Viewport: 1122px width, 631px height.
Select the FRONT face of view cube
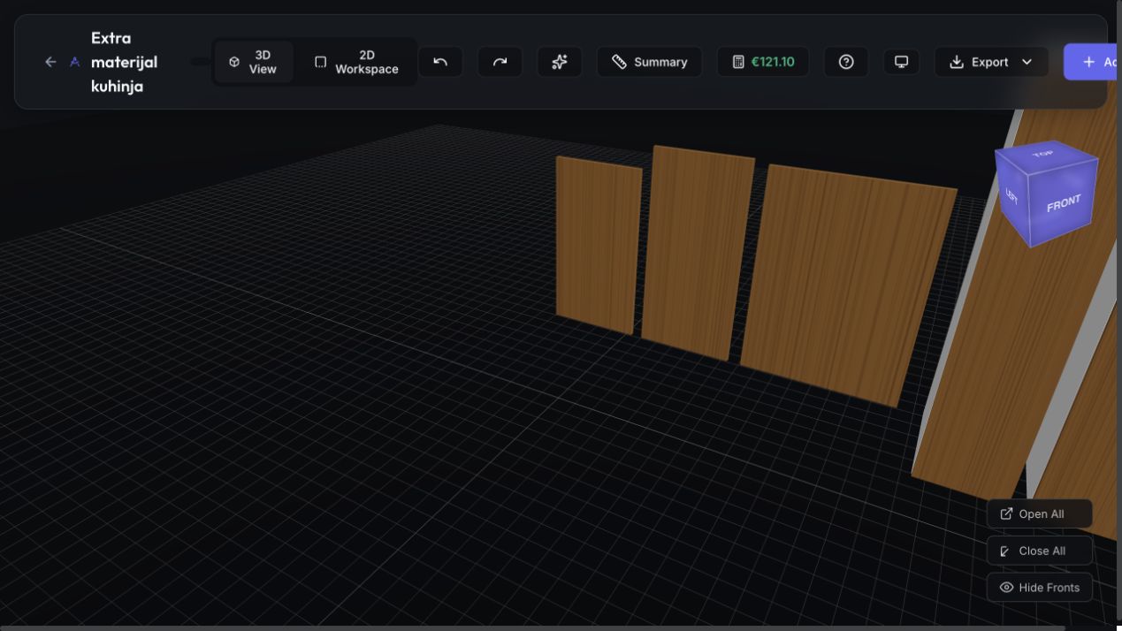pos(1064,203)
